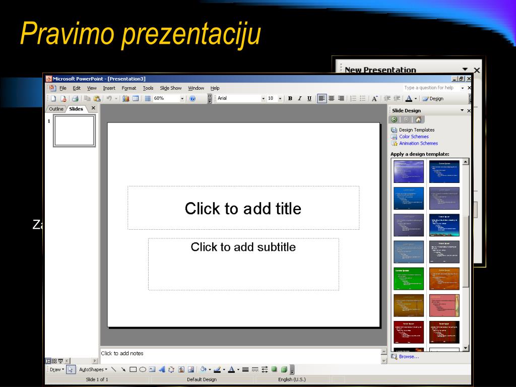This screenshot has height=387, width=516.
Task: Click the Copy icon in the toolbar
Action: click(x=87, y=98)
